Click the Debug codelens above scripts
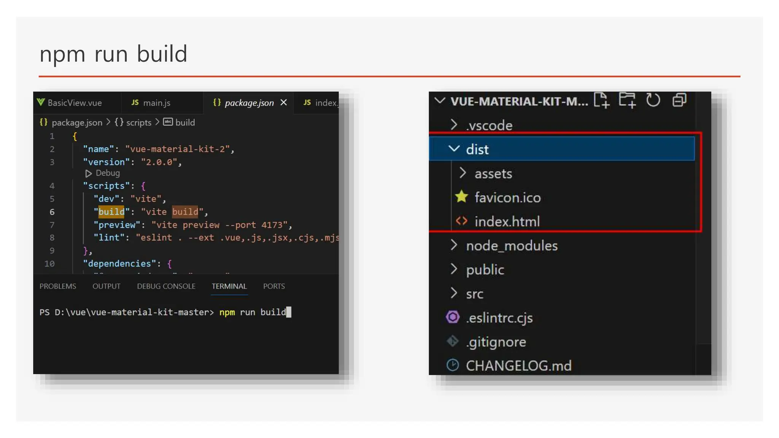The width and height of the screenshot is (779, 438). [107, 173]
